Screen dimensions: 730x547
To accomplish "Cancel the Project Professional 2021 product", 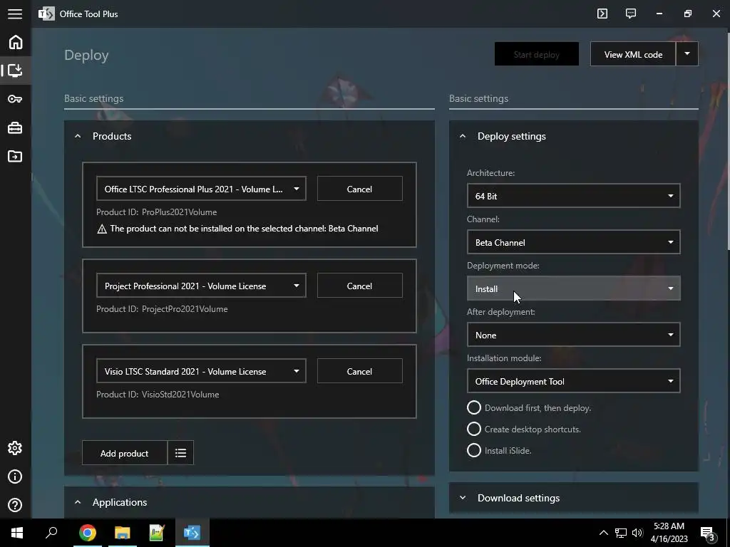I will pos(359,286).
